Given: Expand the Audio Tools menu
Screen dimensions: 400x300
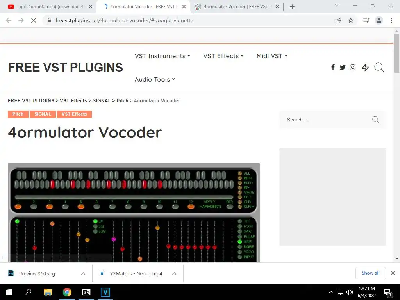Looking at the screenshot, I should coord(155,79).
